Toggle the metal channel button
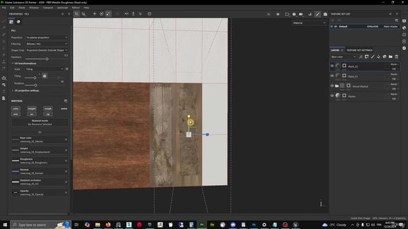The height and width of the screenshot is (229, 408). click(x=64, y=109)
